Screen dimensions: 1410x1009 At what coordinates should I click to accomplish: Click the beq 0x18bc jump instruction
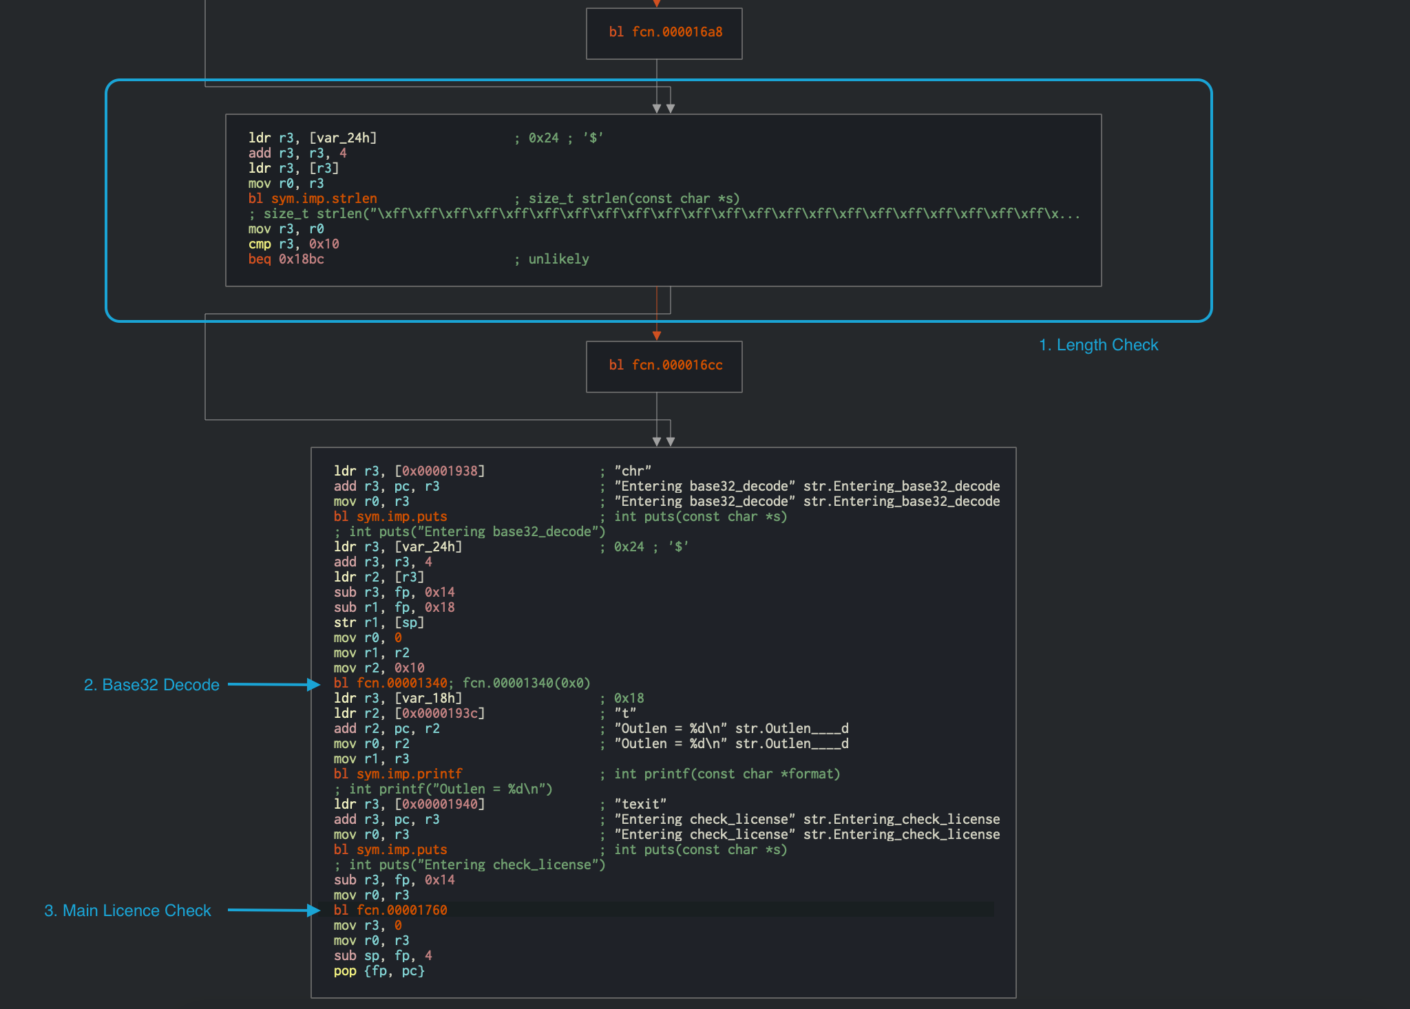(x=286, y=259)
